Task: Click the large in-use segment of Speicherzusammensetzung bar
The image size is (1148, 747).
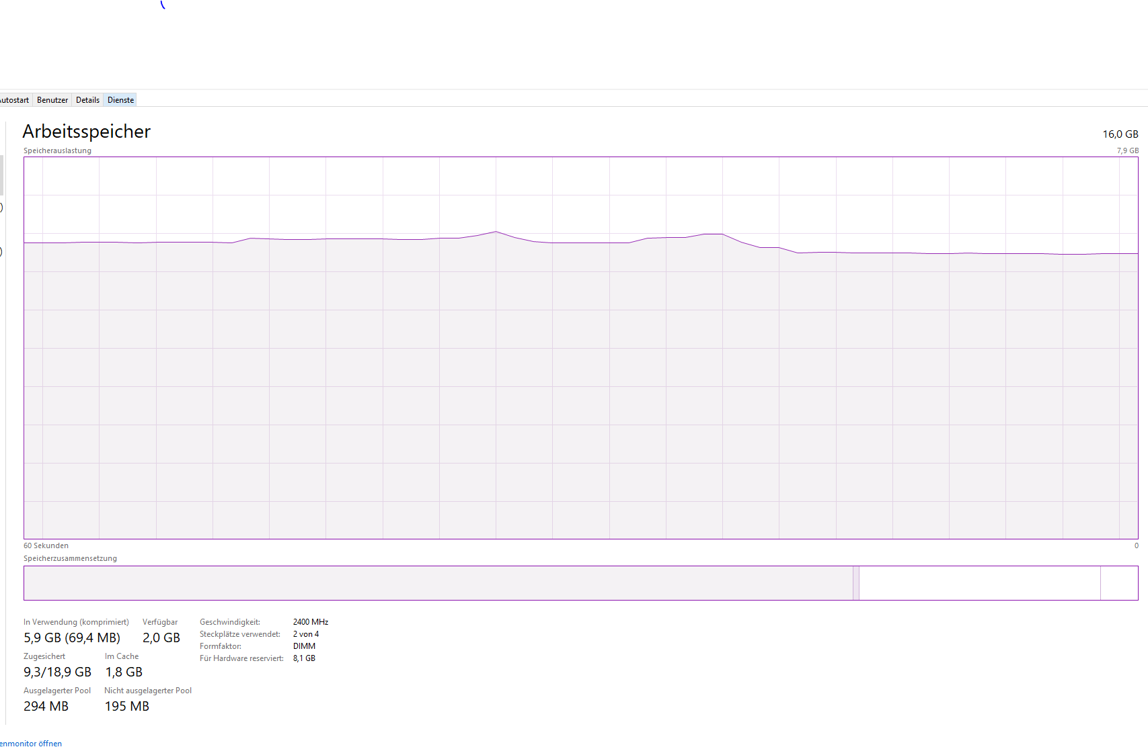Action: [x=437, y=583]
